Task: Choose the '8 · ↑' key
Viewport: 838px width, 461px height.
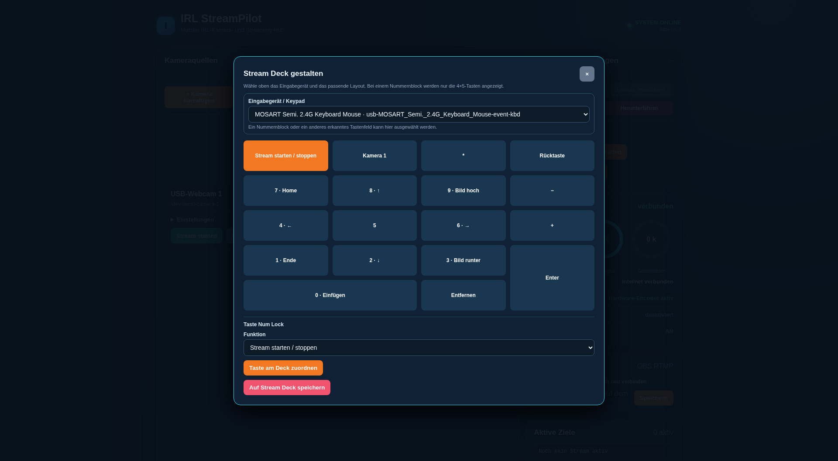Action: click(374, 191)
